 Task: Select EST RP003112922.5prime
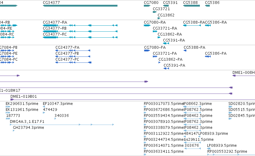point(145,137)
